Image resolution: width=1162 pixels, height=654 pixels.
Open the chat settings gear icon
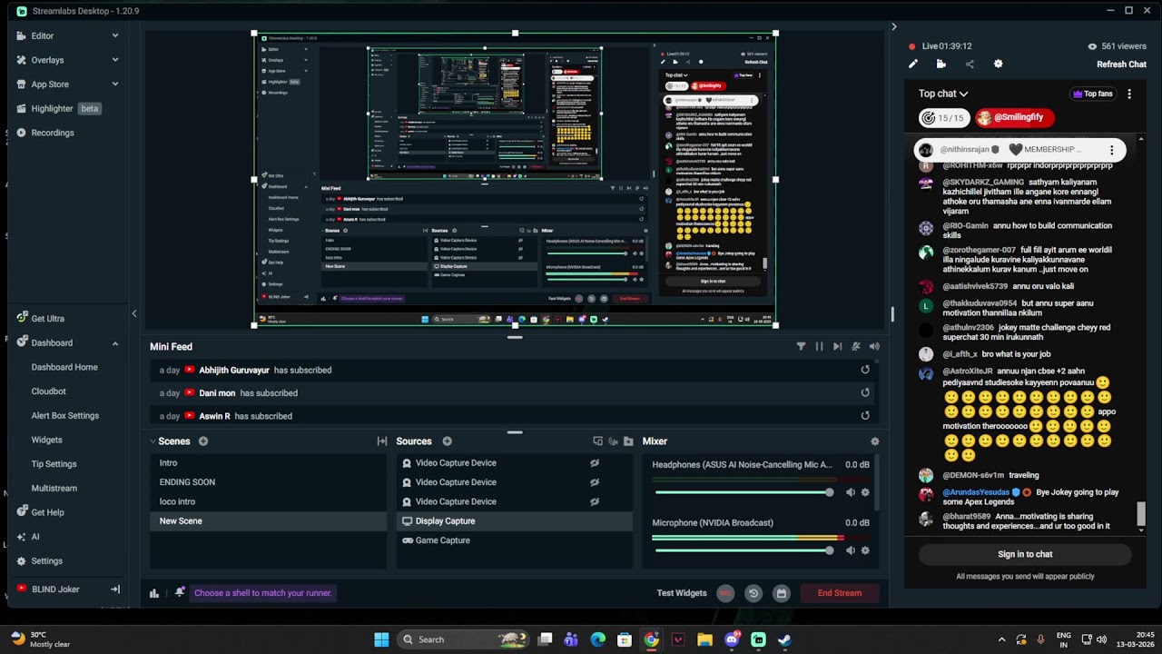pos(999,64)
